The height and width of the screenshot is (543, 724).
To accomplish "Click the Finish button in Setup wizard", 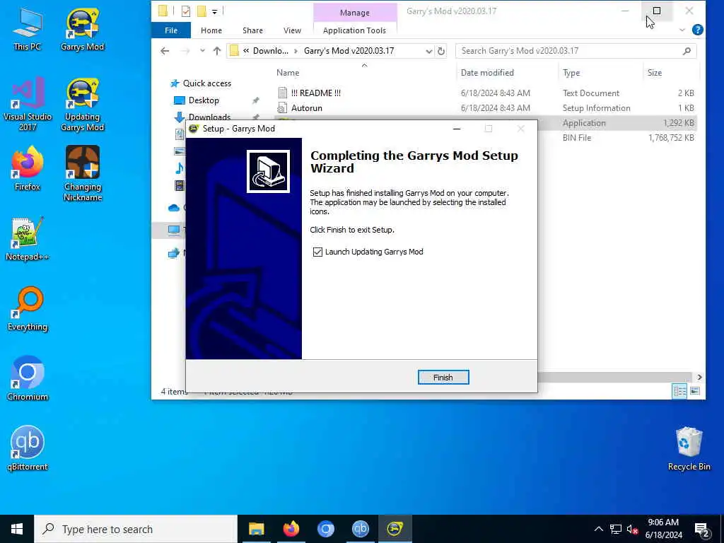I will point(443,378).
